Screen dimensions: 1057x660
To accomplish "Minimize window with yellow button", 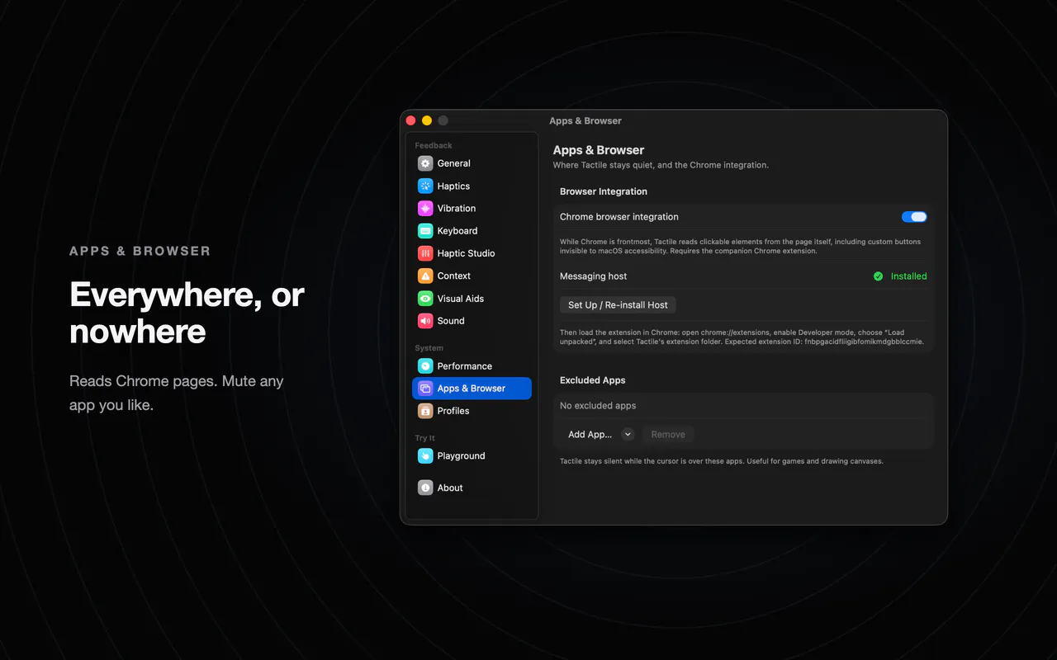I will tap(427, 120).
